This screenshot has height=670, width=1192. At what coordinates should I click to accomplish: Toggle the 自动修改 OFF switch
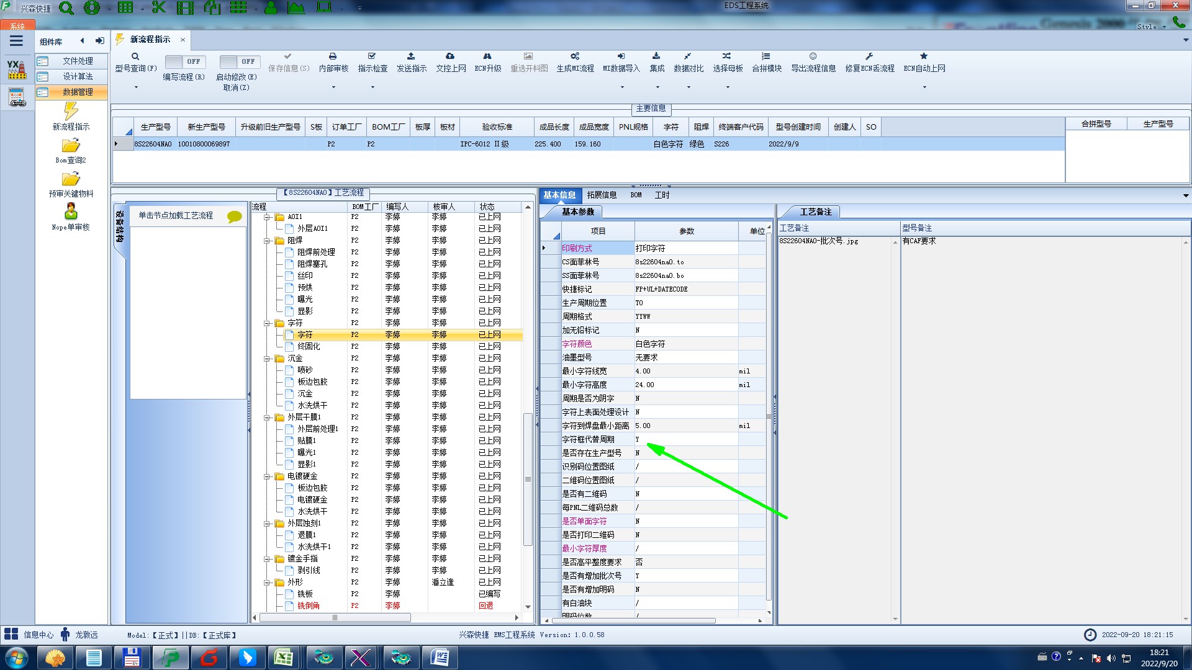(239, 61)
